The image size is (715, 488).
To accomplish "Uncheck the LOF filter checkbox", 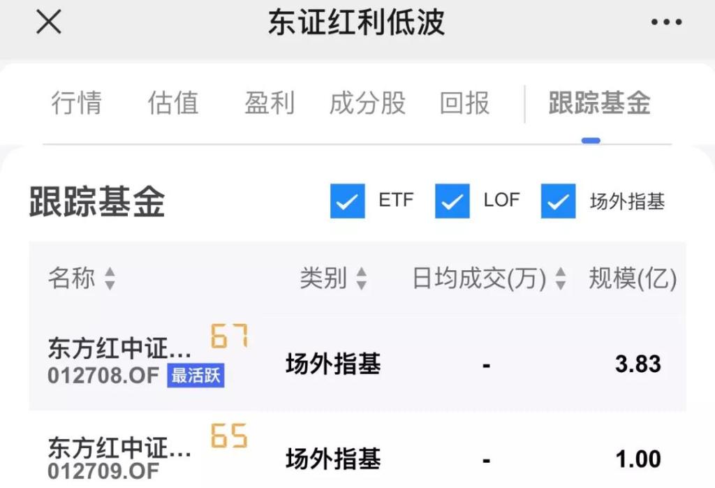I will coord(452,201).
